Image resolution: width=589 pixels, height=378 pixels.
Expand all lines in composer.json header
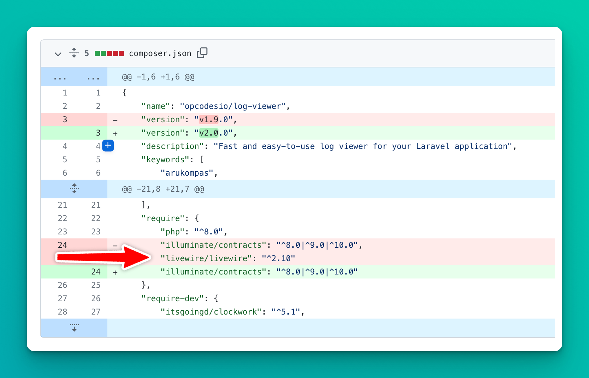[x=74, y=53]
